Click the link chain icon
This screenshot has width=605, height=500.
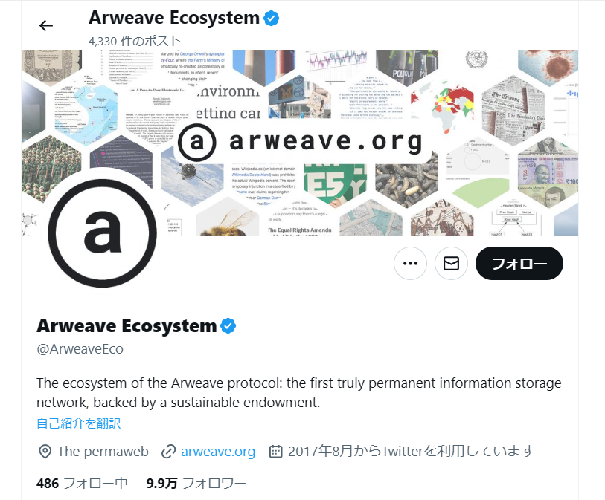coord(169,452)
